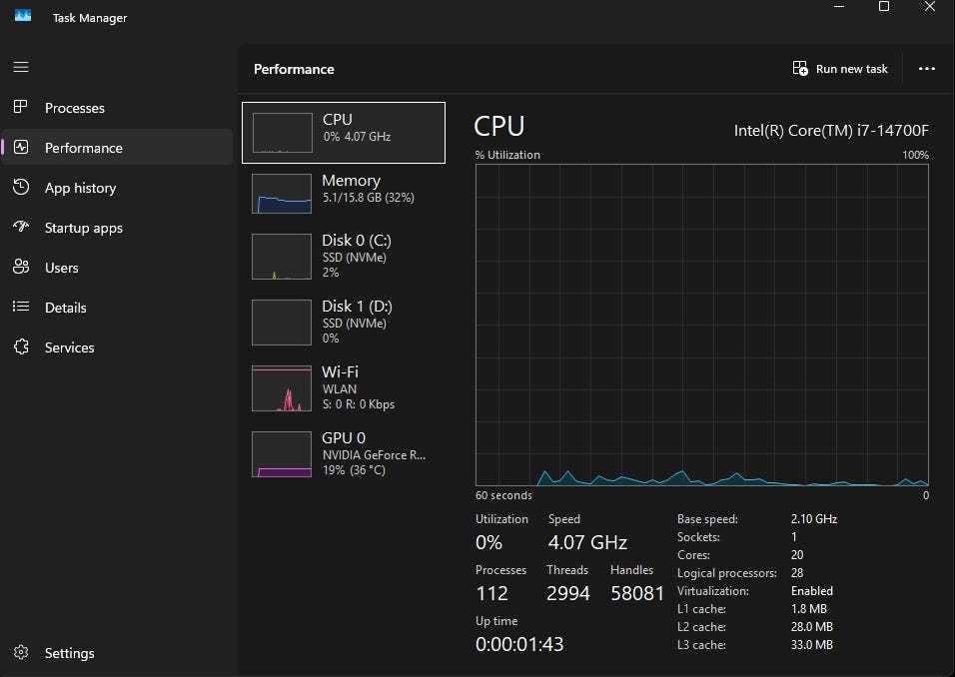Image resolution: width=955 pixels, height=677 pixels.
Task: Click the Settings gear icon
Action: click(x=21, y=653)
